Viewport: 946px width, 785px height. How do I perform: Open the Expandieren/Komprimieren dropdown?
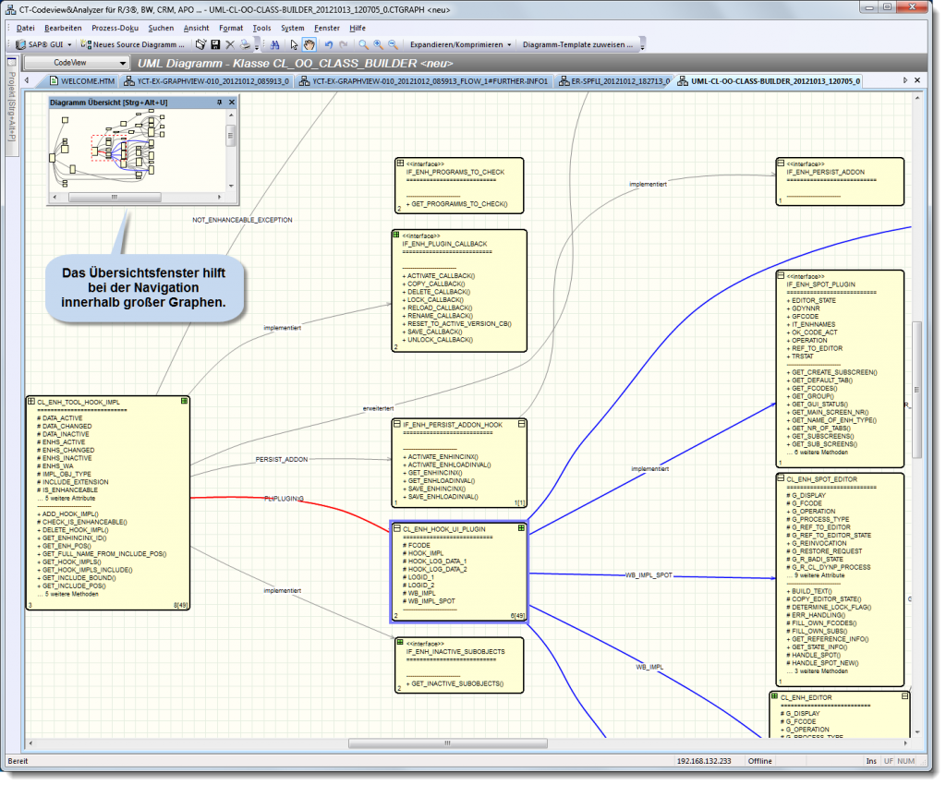click(x=462, y=43)
